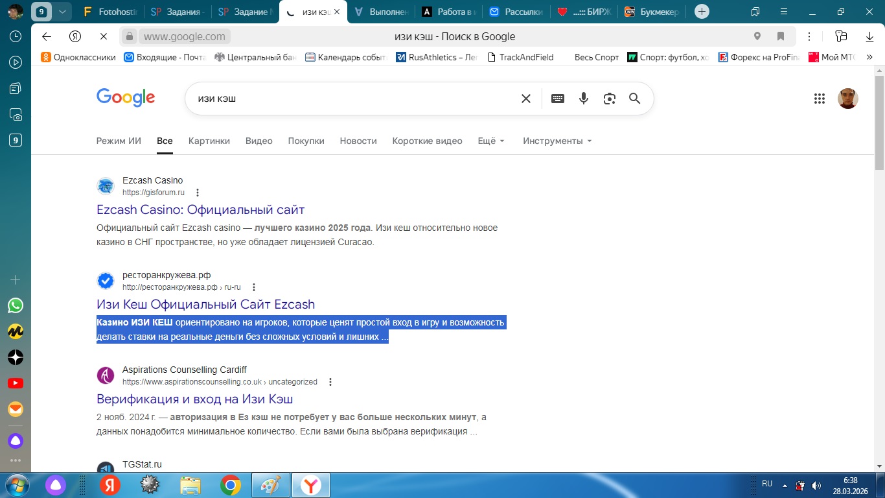
Task: Click the Yandex "Я" home button
Action: (76, 36)
